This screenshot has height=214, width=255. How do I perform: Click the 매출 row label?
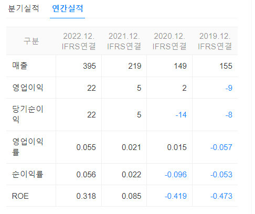(20, 66)
